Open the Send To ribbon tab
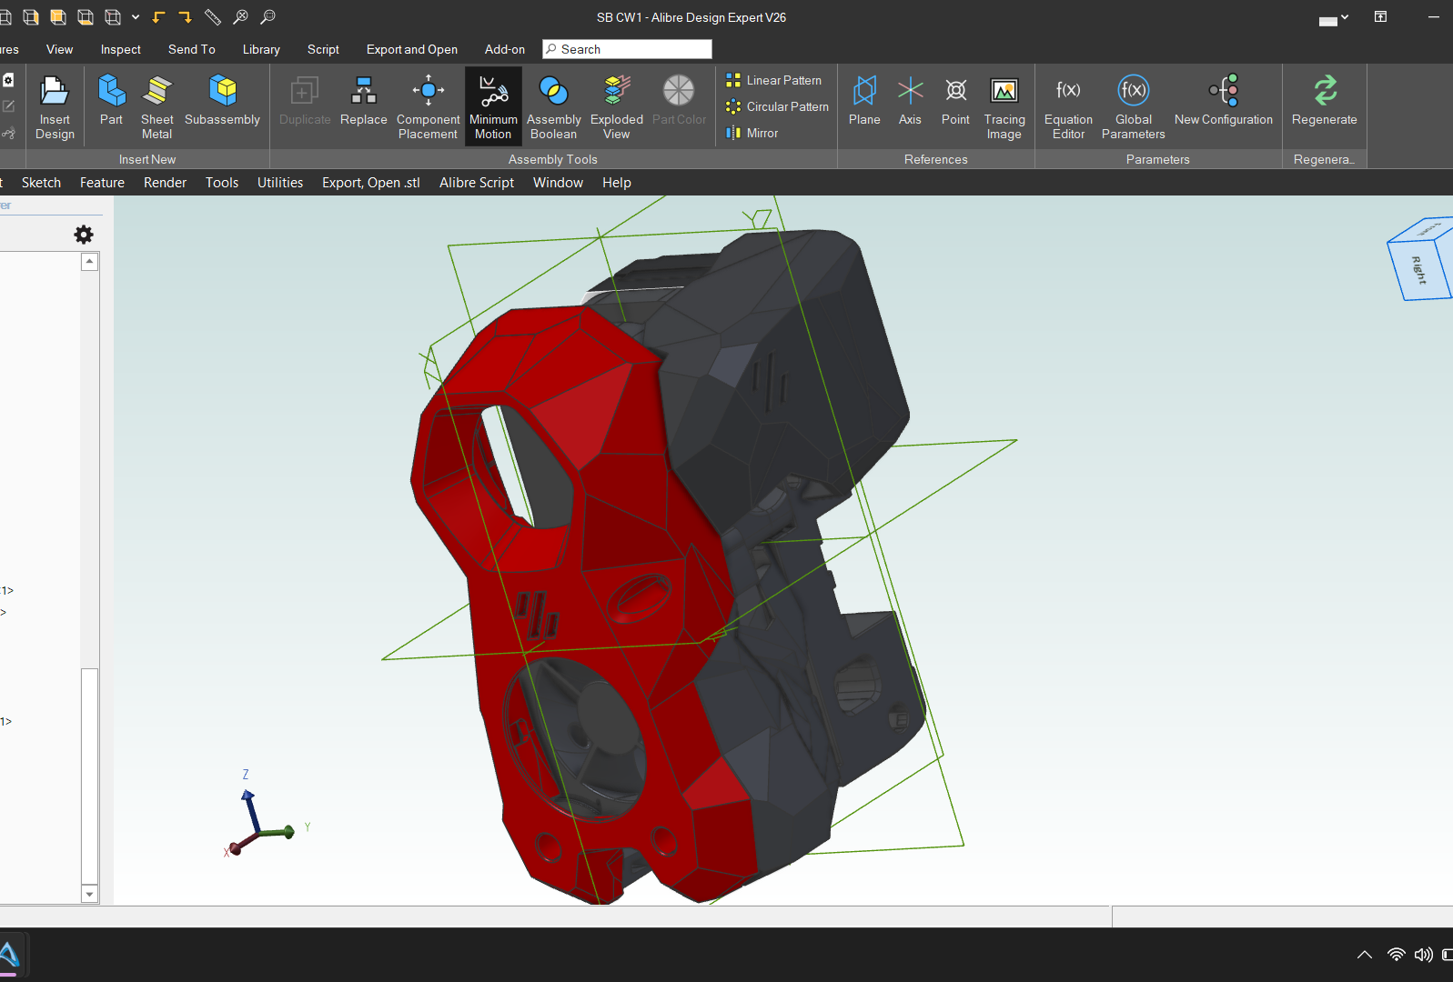The height and width of the screenshot is (982, 1453). (x=192, y=49)
